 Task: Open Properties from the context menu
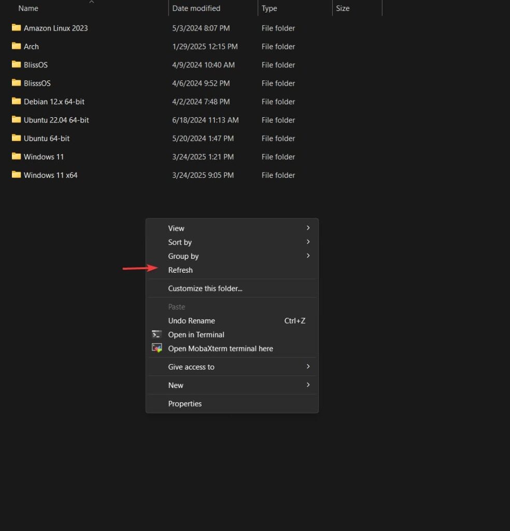click(x=185, y=403)
